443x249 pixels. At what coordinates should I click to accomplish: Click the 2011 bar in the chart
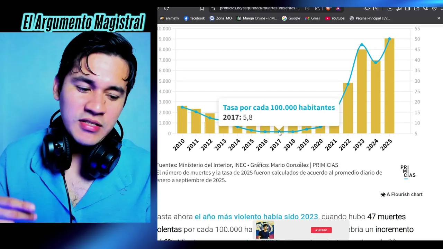pyautogui.click(x=196, y=121)
